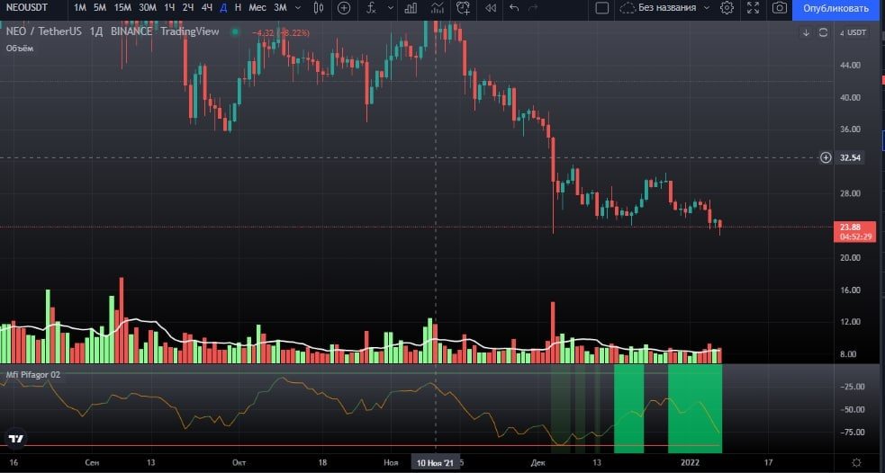Click the Опубликовать button
This screenshot has height=473, width=885.
[x=836, y=8]
